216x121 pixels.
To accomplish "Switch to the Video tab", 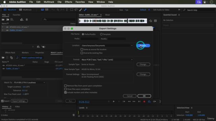I will pos(17,107).
